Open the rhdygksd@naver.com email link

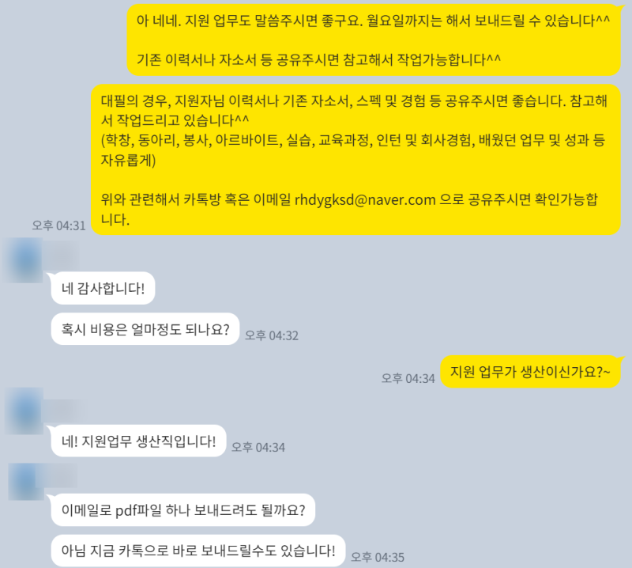pos(365,200)
